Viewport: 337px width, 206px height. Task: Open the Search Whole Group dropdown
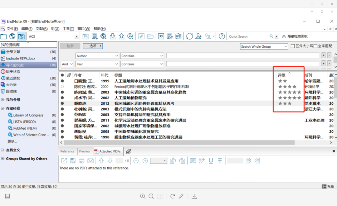point(264,46)
